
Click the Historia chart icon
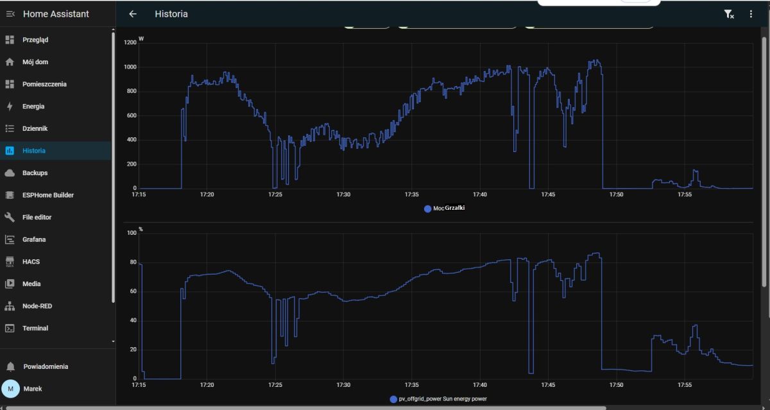point(10,151)
